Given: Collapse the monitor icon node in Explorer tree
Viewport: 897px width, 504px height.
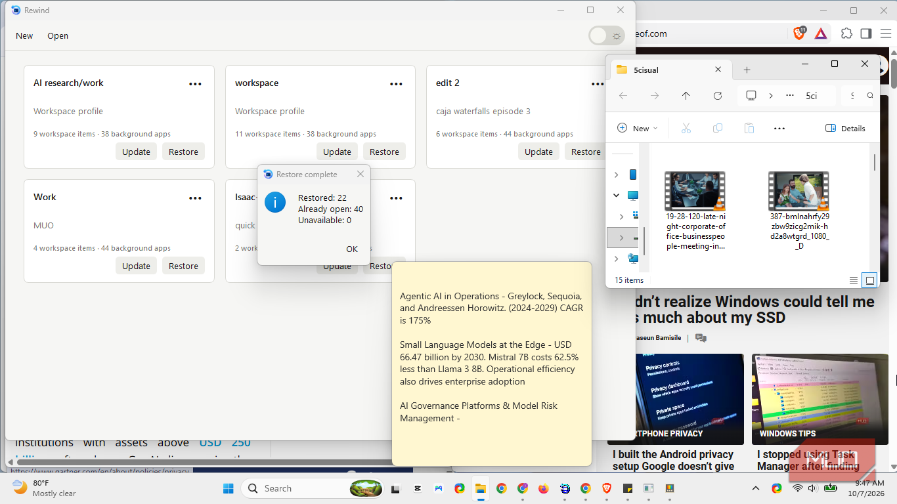Looking at the screenshot, I should [616, 195].
